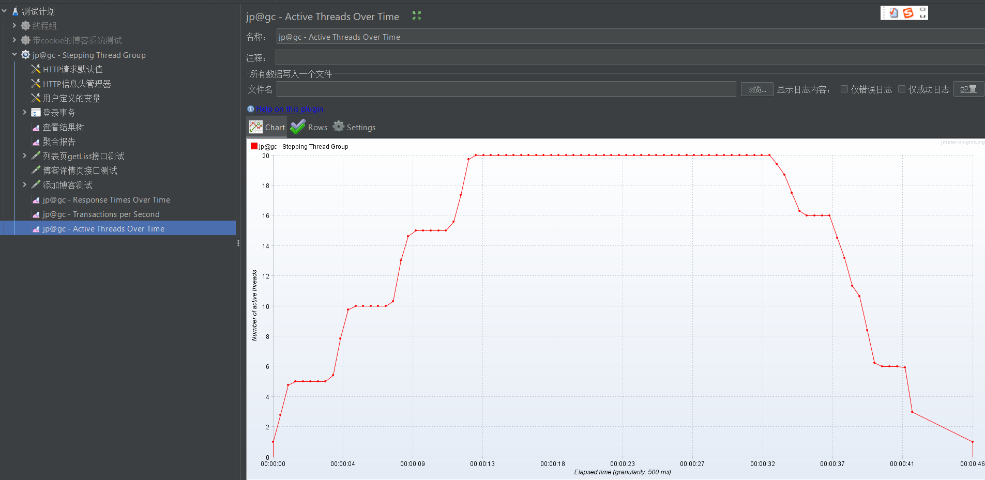Switch to the Settings tab
The height and width of the screenshot is (480, 985).
(x=354, y=127)
